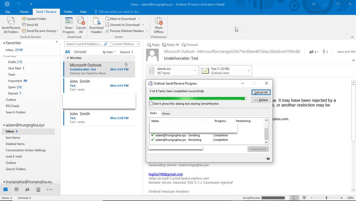Image resolution: width=356 pixels, height=201 pixels.
Task: Click the Search Current Mailbox field
Action: click(x=84, y=44)
